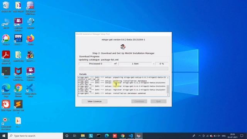Open the taskbar clock and date

click(x=232, y=136)
